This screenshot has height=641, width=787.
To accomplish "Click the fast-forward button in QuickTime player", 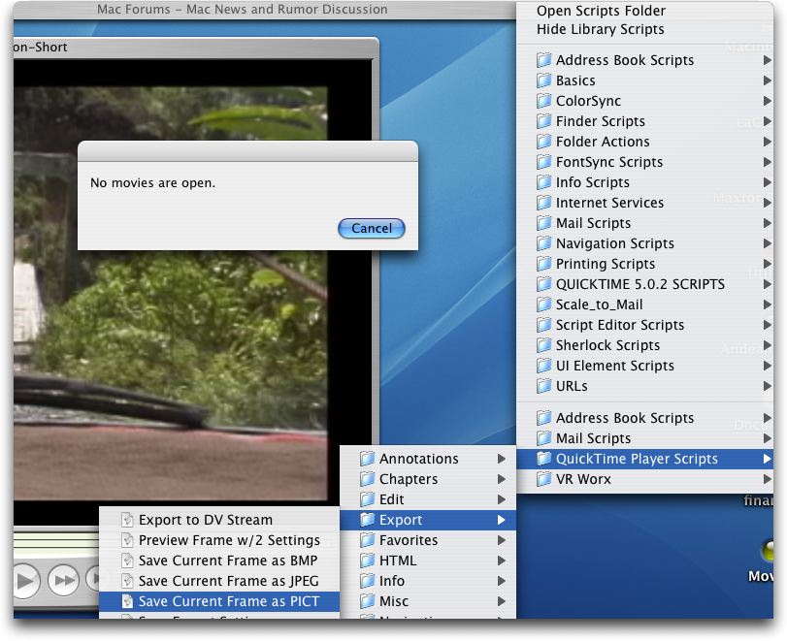I will (x=64, y=580).
